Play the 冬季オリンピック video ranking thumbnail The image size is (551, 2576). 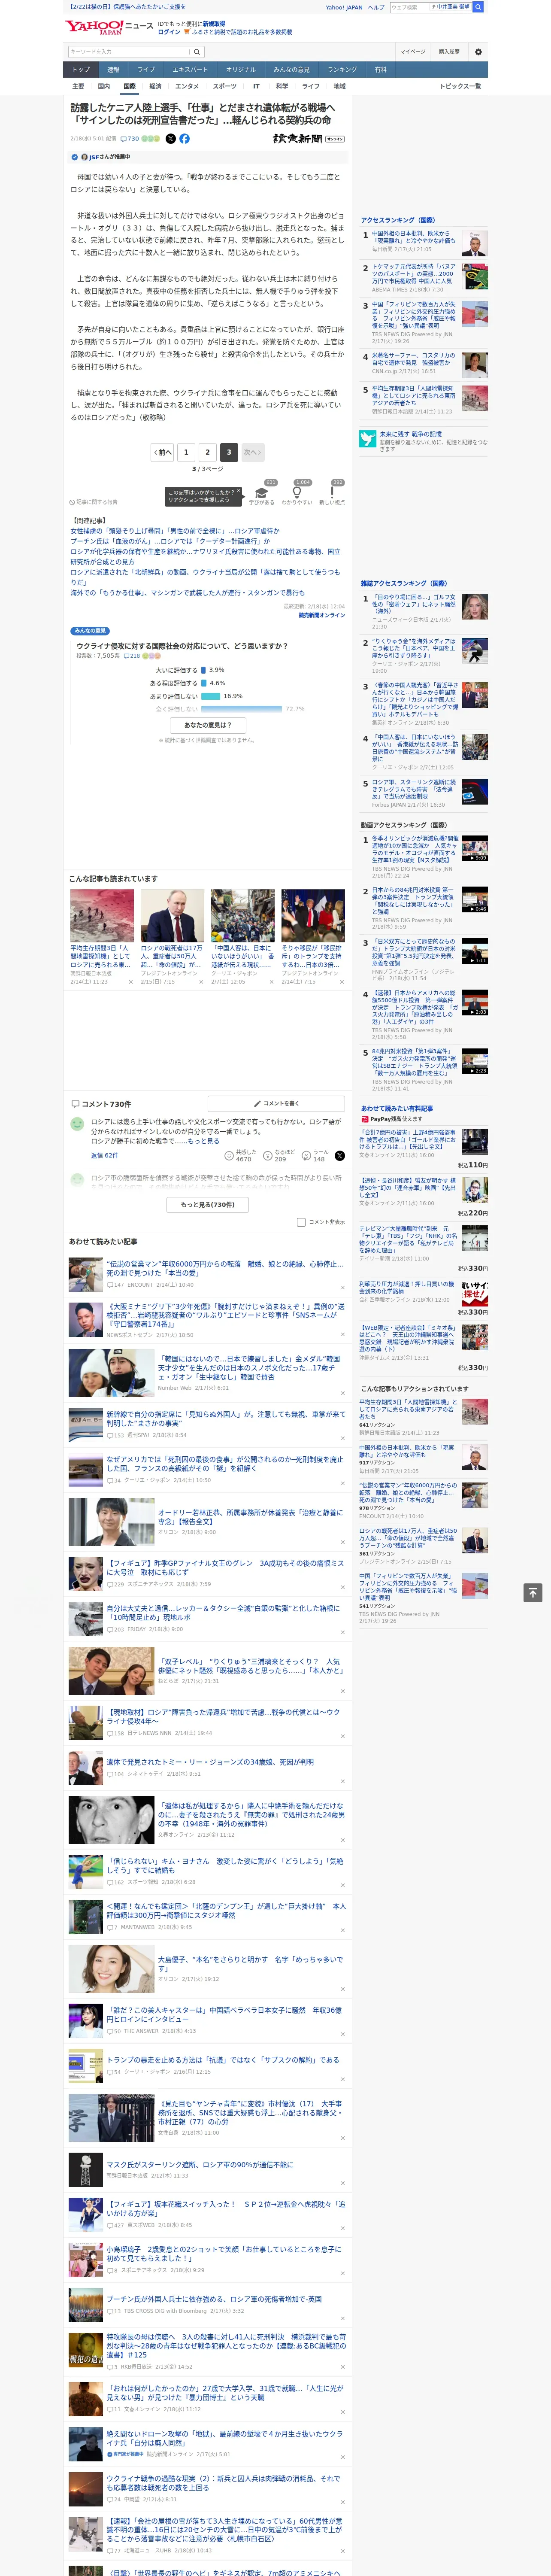[475, 848]
